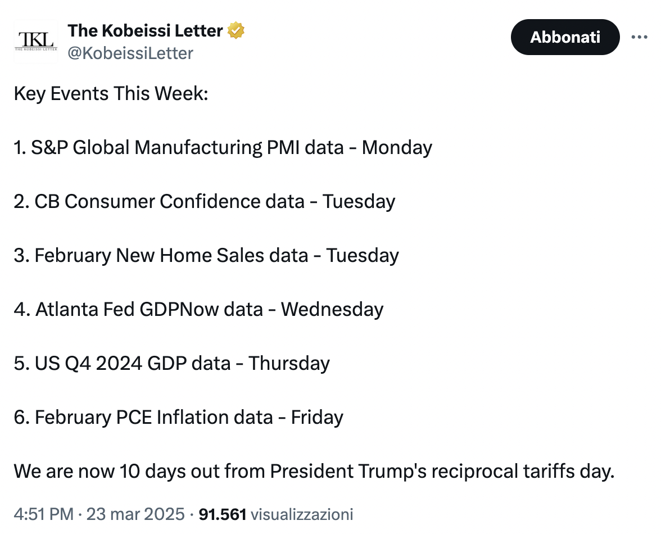Click the February PCE Inflation data line
Image resolution: width=661 pixels, height=534 pixels.
click(x=178, y=417)
